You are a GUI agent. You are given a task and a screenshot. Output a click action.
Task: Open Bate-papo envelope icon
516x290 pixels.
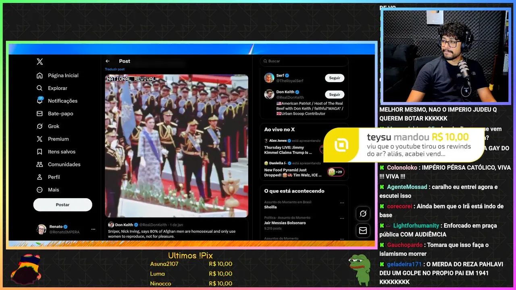tap(40, 114)
